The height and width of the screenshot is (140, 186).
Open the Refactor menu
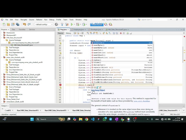click(39, 20)
